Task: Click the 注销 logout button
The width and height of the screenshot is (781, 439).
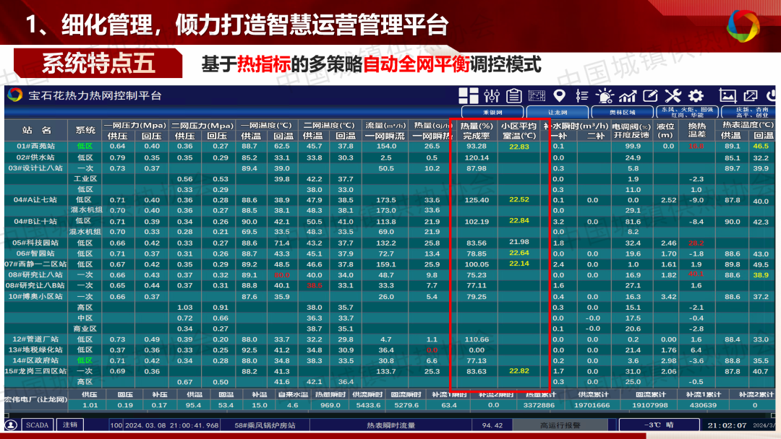Action: [69, 425]
